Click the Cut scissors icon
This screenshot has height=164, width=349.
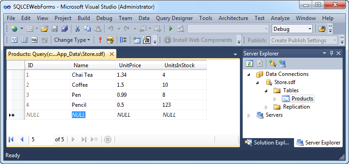[x=77, y=29]
